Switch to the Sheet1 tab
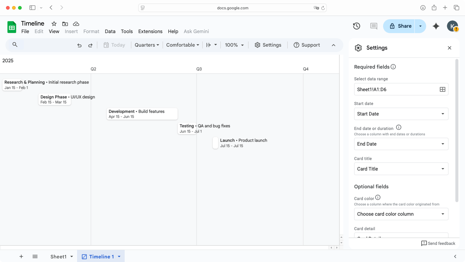Screen dimensions: 465x262 pos(59,256)
